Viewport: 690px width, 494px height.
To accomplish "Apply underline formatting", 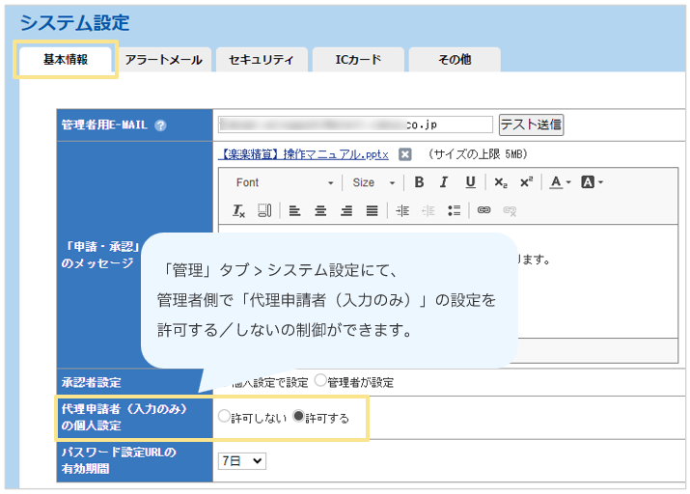I will tap(470, 182).
